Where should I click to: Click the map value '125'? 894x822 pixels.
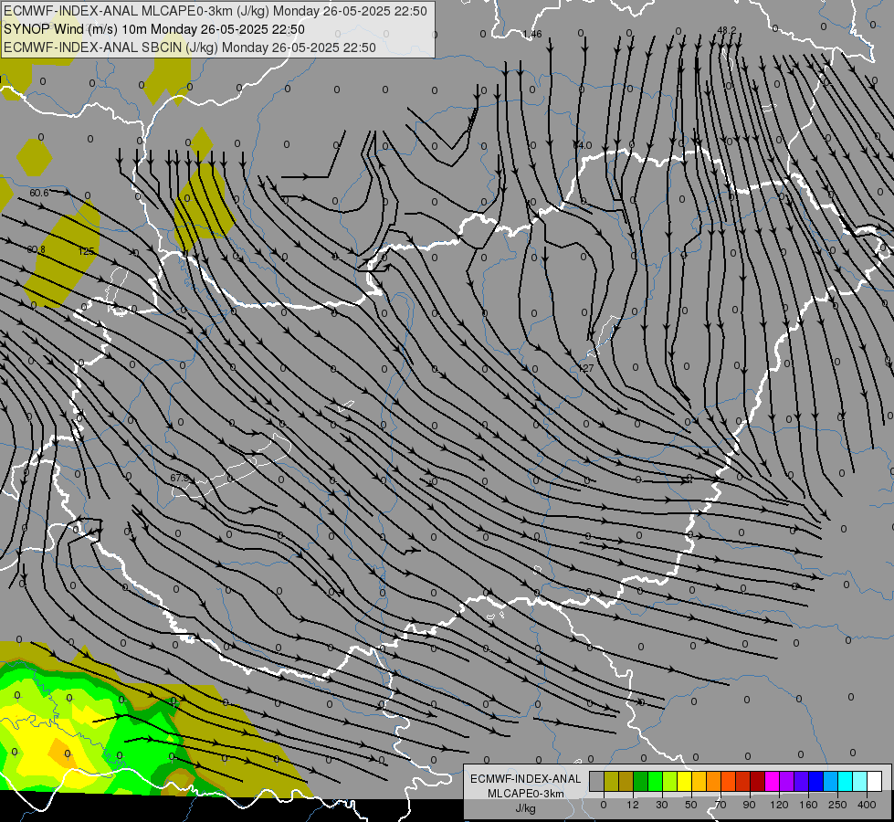point(86,251)
